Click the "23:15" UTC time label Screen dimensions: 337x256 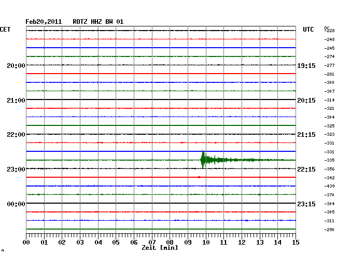coord(306,204)
